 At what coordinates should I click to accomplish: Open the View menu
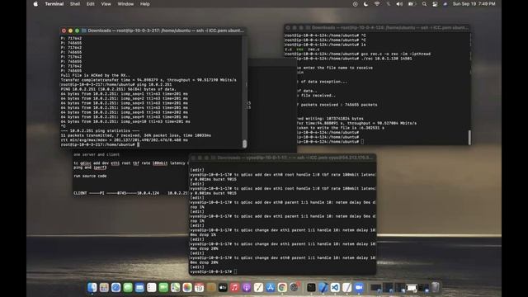(106, 4)
